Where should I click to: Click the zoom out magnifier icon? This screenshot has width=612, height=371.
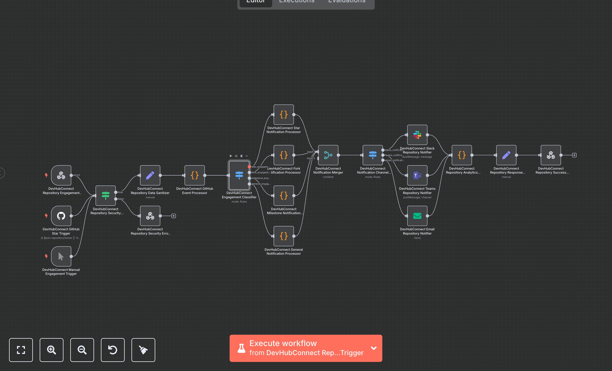coord(82,350)
